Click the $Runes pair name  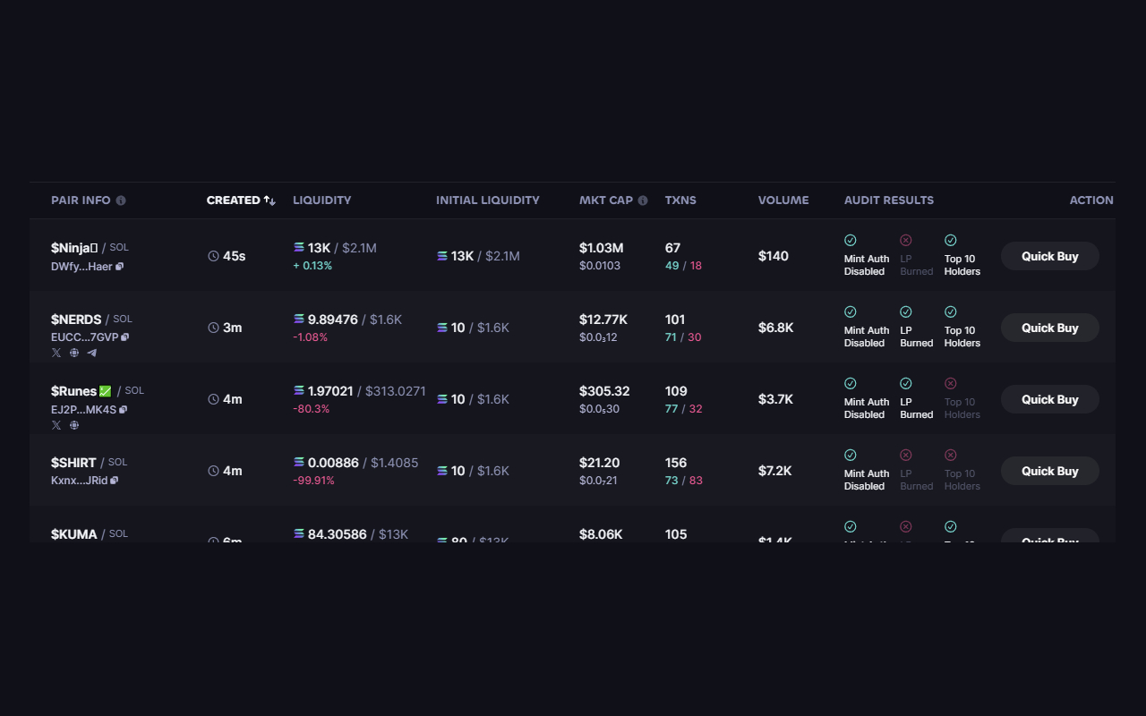73,390
